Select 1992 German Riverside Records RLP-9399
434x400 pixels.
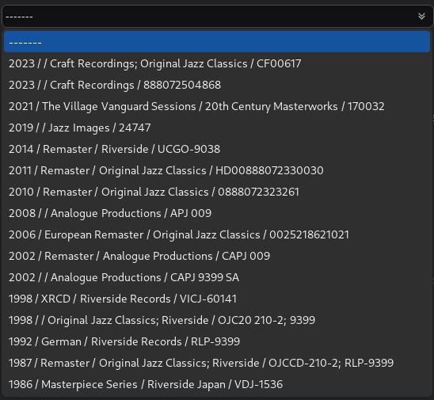coord(217,341)
